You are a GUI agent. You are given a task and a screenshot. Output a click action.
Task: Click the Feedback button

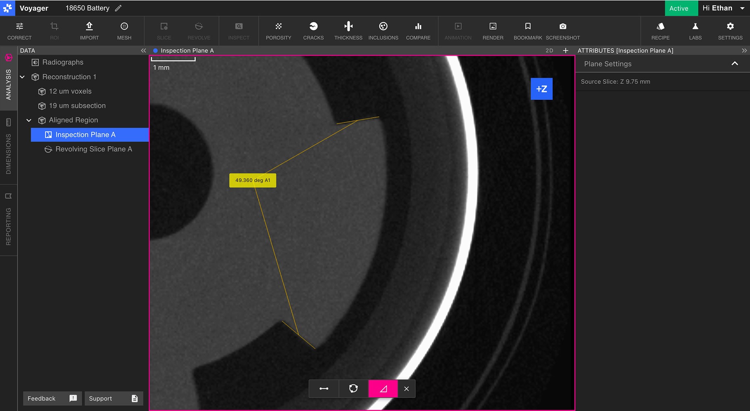tap(52, 398)
